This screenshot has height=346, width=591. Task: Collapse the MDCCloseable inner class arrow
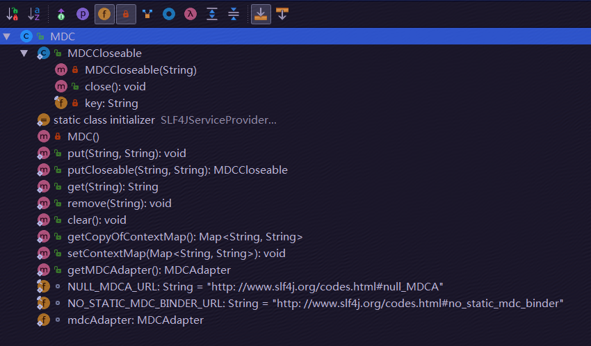tap(24, 53)
